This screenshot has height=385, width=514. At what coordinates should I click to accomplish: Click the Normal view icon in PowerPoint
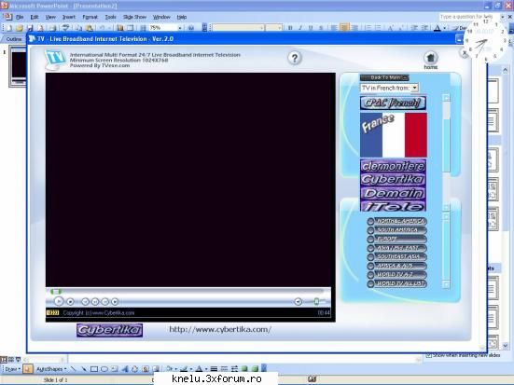pos(4,359)
